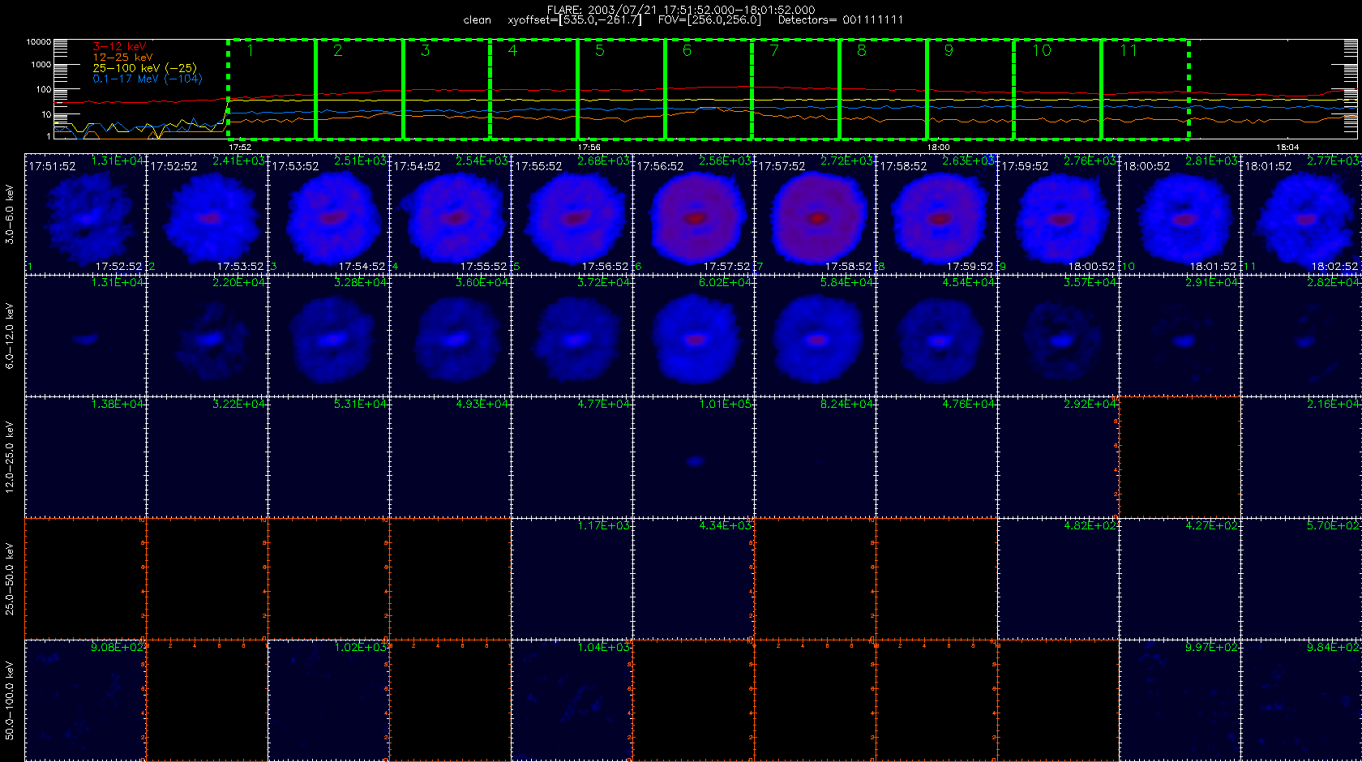Image resolution: width=1362 pixels, height=762 pixels.
Task: Select time interval 2 in the light curve
Action: click(359, 89)
